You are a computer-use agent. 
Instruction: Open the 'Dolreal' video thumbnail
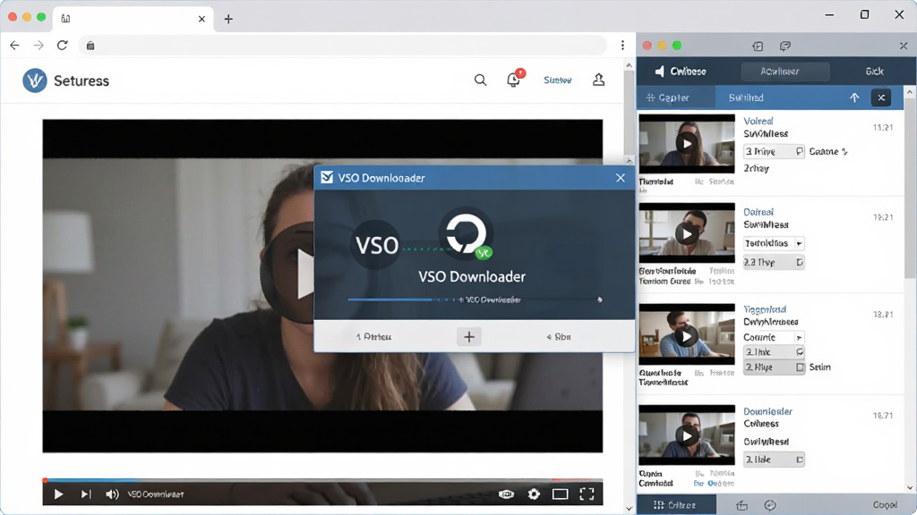coord(687,233)
